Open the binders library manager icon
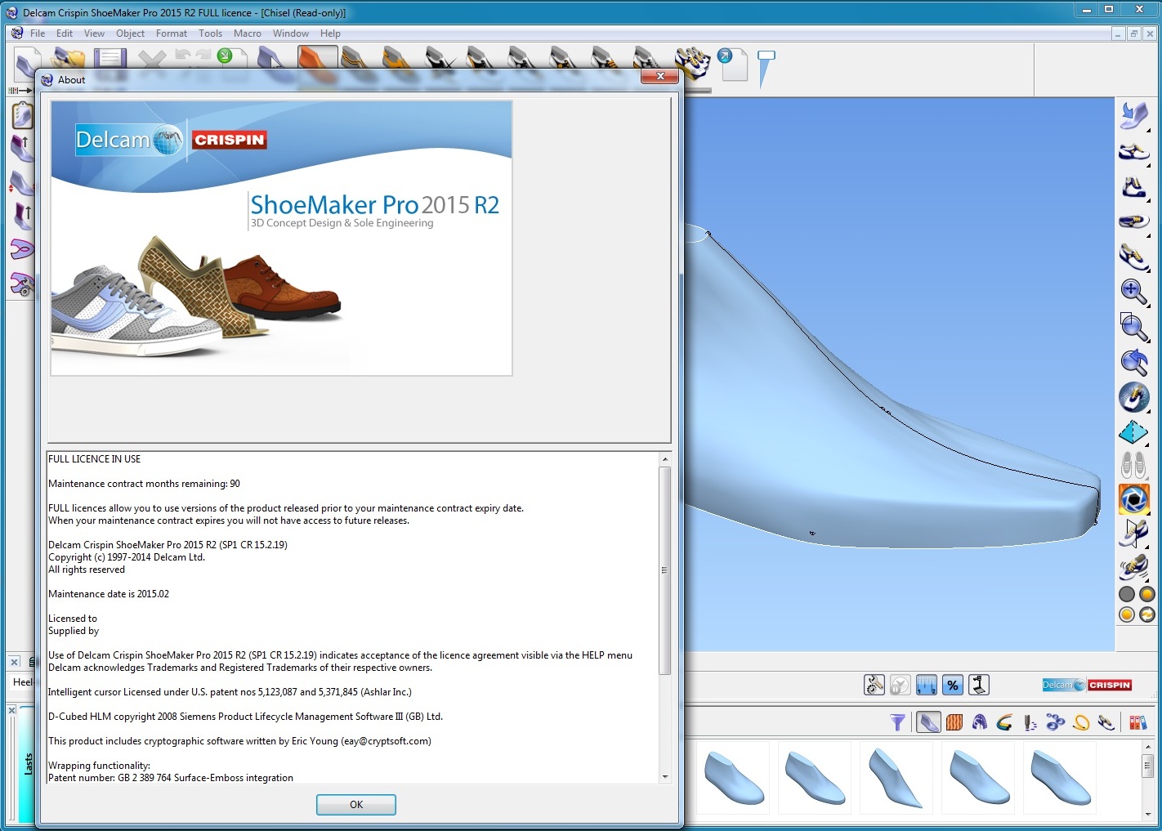 click(1137, 722)
